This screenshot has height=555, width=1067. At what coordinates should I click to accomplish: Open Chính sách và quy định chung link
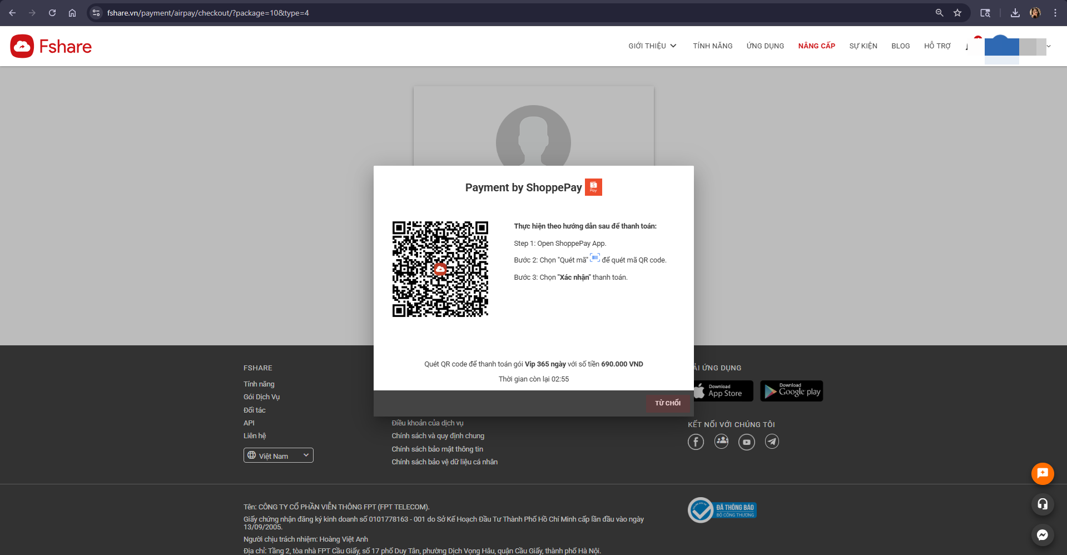[438, 436]
